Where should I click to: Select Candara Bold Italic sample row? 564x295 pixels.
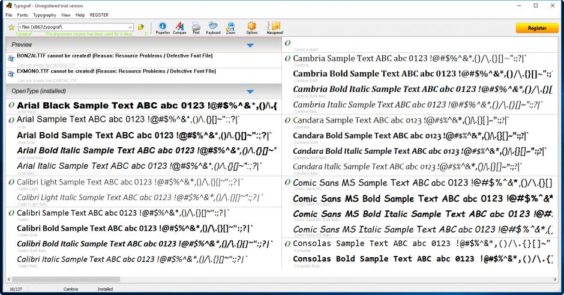pyautogui.click(x=420, y=151)
